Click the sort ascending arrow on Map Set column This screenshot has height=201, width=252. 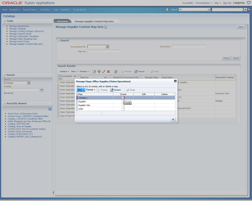click(x=105, y=77)
